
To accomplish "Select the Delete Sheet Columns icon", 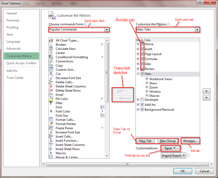I will (51, 86).
